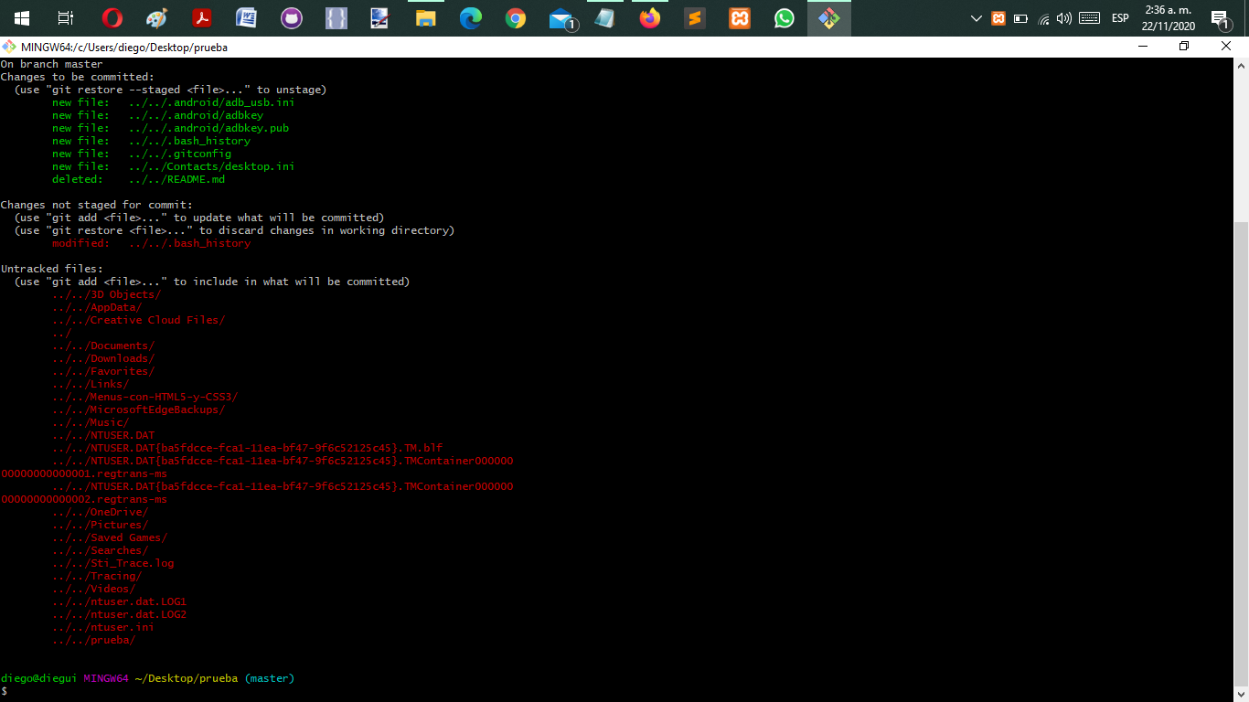Open GitHub Desktop from the taskbar
This screenshot has width=1249, height=702.
tap(292, 18)
